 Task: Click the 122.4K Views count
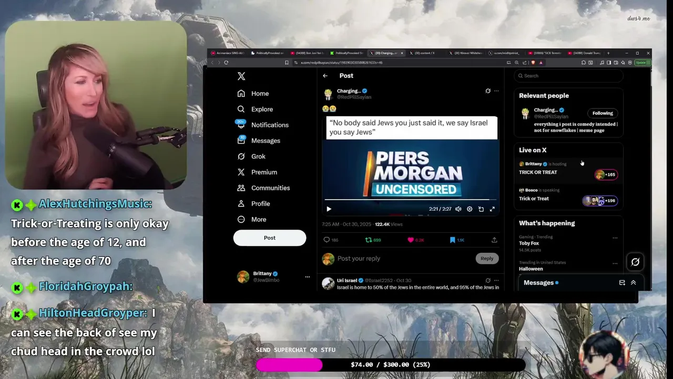click(389, 224)
